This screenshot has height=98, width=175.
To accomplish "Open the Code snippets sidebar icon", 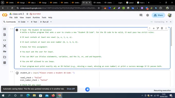I will pos(5,40).
